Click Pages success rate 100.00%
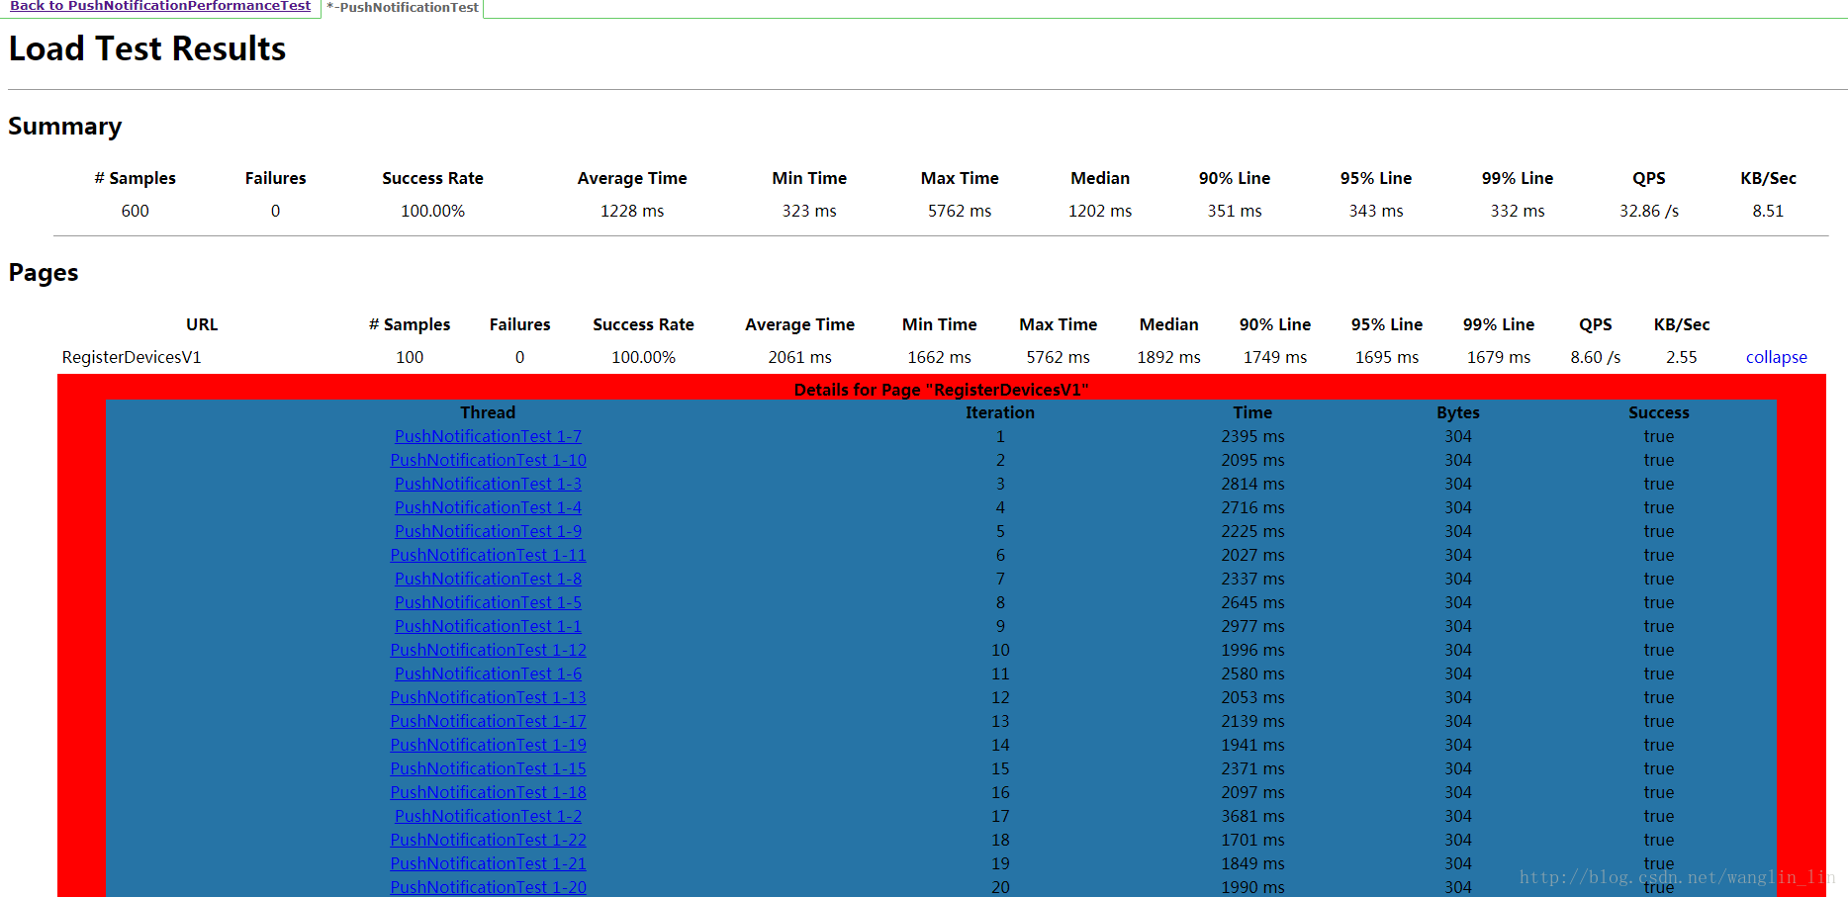The height and width of the screenshot is (897, 1848). (643, 357)
